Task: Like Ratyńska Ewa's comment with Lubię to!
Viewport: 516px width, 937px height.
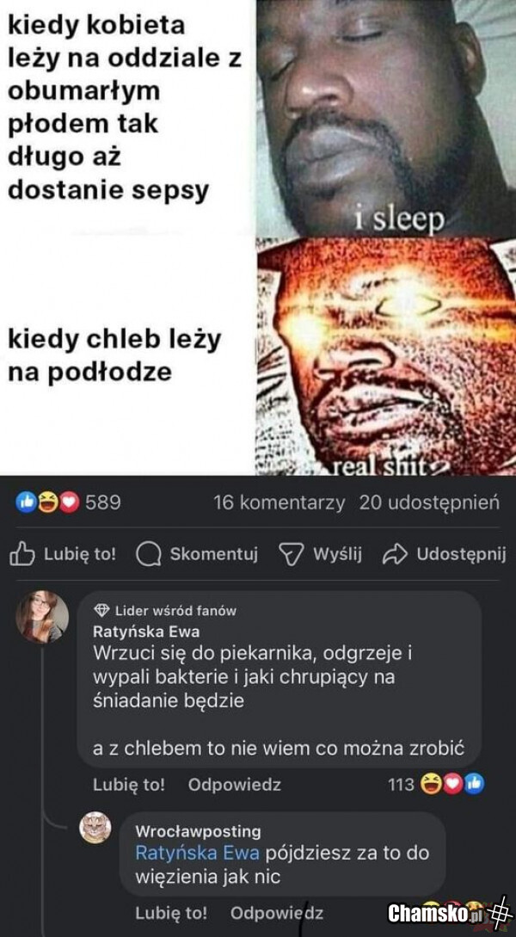Action: [x=129, y=785]
